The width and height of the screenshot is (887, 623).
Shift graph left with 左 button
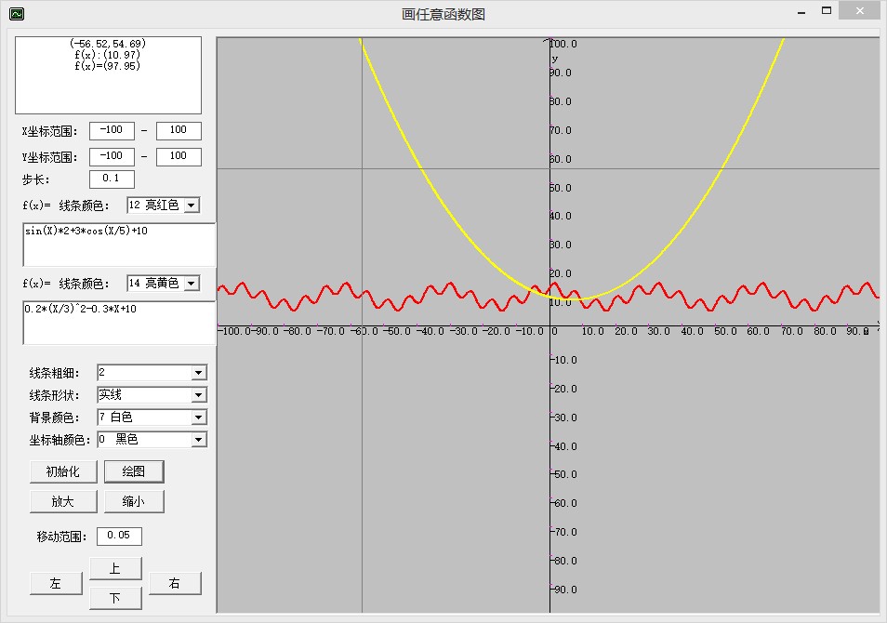point(56,583)
